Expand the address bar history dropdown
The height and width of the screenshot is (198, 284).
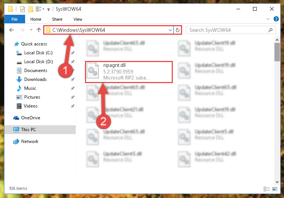(x=170, y=30)
